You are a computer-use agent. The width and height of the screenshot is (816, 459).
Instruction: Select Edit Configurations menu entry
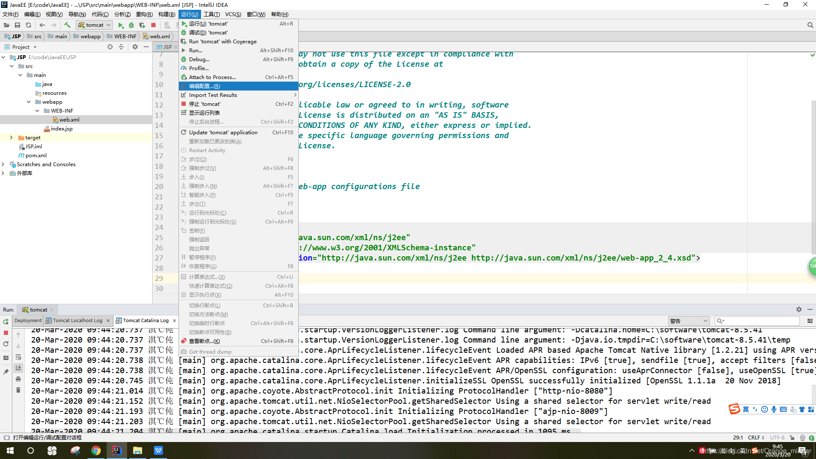[238, 86]
